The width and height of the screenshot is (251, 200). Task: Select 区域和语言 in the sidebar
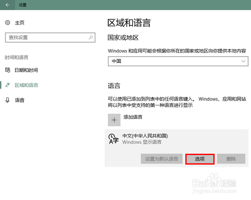26,85
